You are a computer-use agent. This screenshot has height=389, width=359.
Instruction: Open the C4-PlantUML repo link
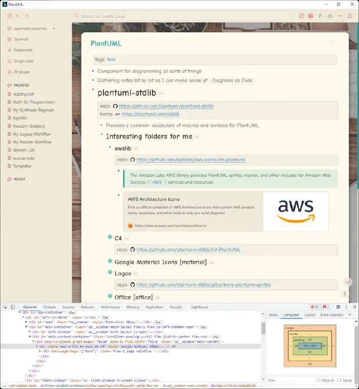tap(188, 250)
